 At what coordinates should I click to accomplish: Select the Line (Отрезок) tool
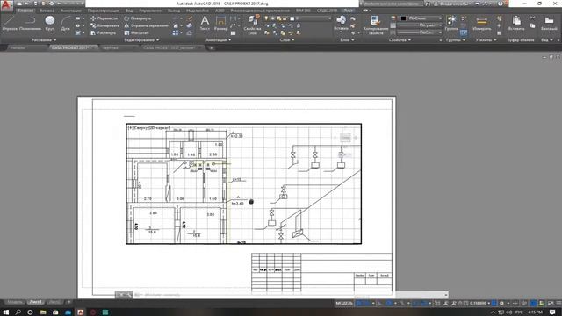(x=10, y=23)
